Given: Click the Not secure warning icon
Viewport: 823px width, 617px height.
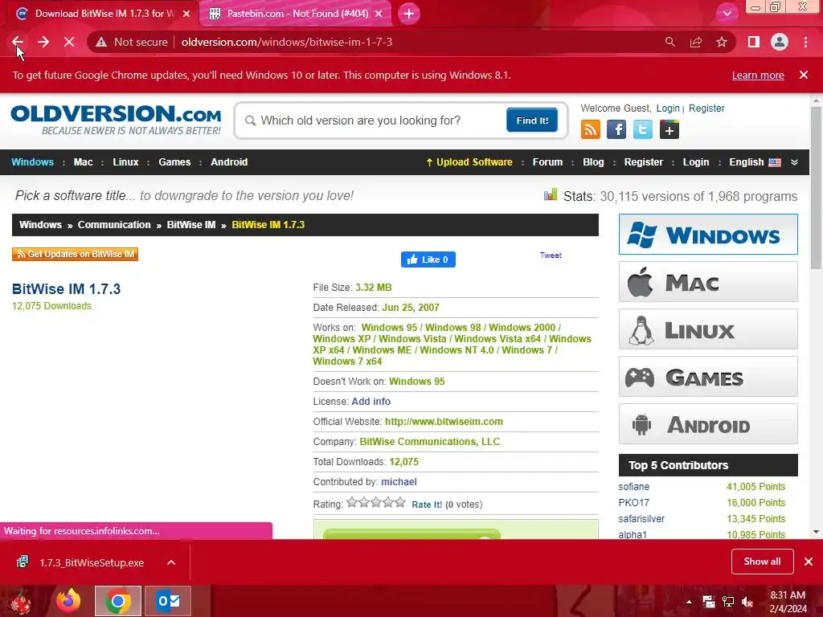Looking at the screenshot, I should tap(101, 42).
